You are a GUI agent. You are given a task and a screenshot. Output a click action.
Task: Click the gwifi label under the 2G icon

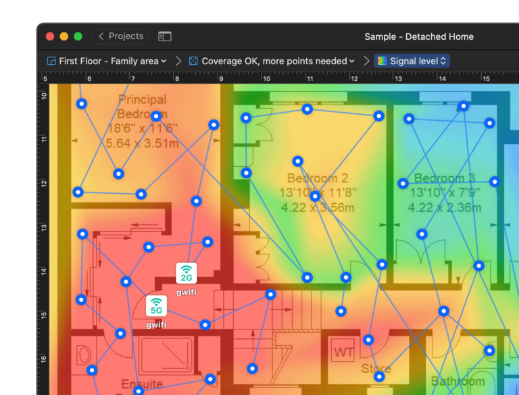click(187, 292)
